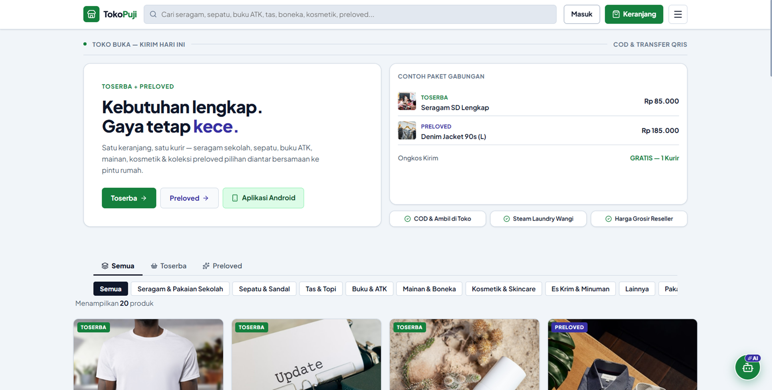The width and height of the screenshot is (772, 390).
Task: Filter by Sepatu & Sandal chip
Action: 264,289
